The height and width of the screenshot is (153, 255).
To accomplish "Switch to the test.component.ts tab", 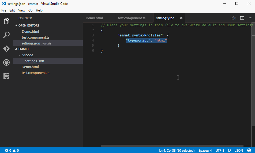I will (x=132, y=18).
